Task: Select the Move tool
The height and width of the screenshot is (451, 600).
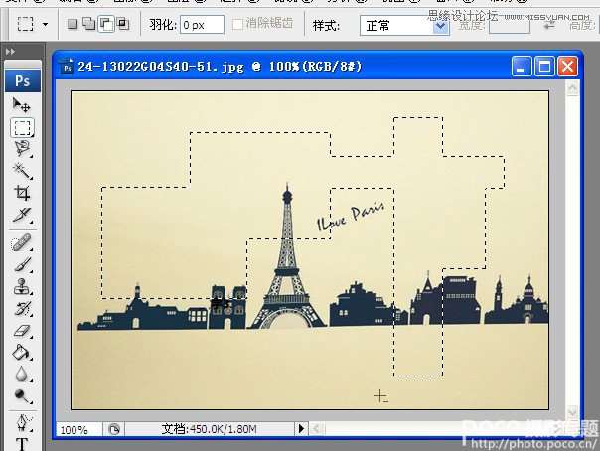Action: click(22, 105)
